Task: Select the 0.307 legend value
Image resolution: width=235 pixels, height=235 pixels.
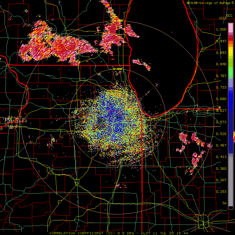Action: click(x=221, y=180)
